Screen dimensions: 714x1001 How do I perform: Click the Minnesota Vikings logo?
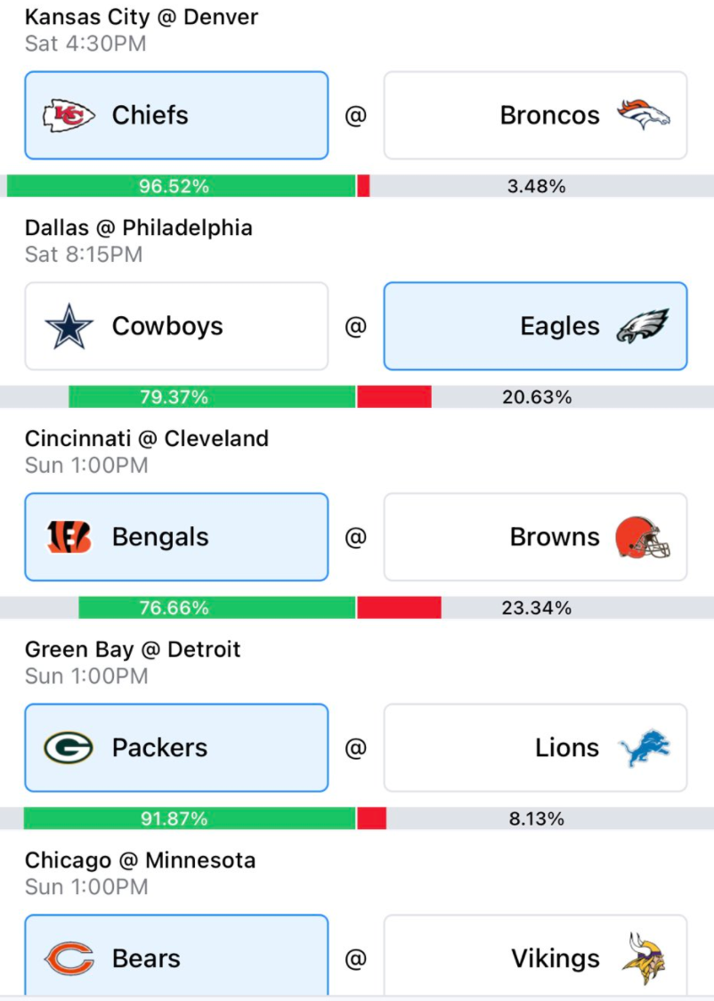pos(643,958)
